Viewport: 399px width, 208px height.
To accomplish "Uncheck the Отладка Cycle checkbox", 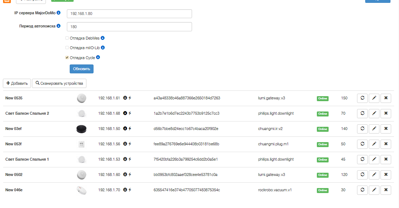I will pos(67,58).
